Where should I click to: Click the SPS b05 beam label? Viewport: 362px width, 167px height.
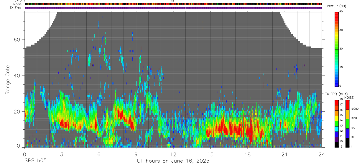(x=35, y=161)
